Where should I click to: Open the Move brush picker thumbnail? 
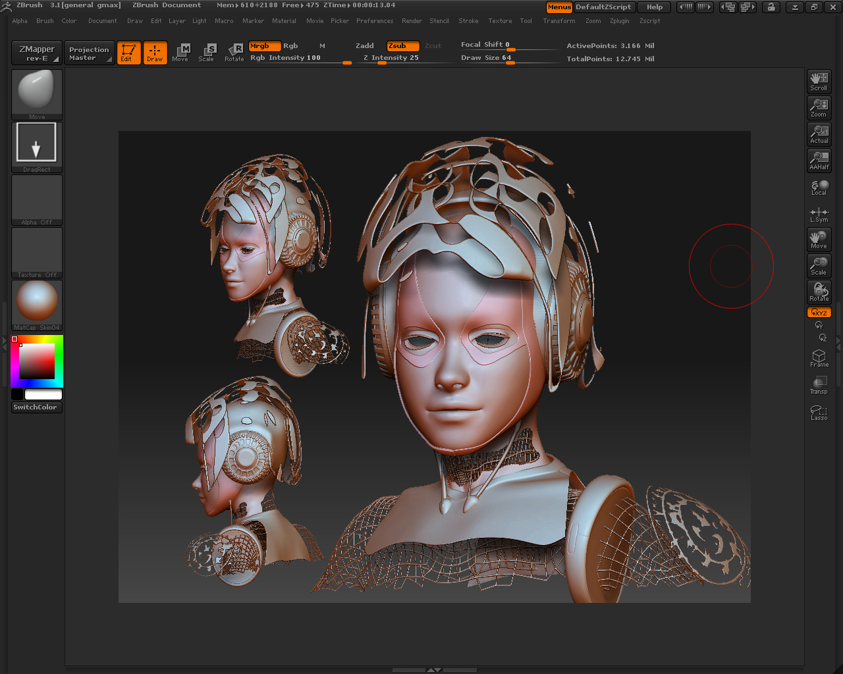point(37,94)
